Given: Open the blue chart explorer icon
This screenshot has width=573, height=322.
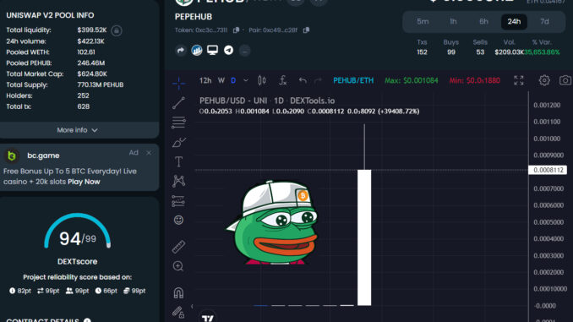Looking at the screenshot, I should coord(197,50).
